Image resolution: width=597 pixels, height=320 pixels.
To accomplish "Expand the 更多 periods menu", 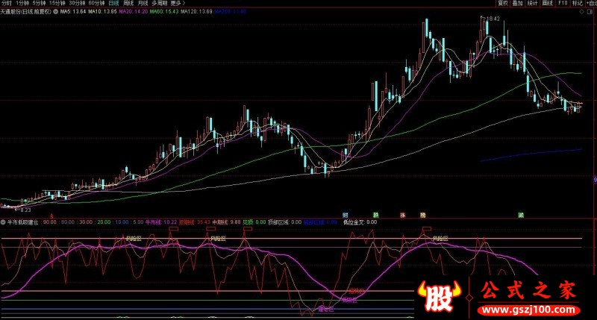I will coord(176,4).
